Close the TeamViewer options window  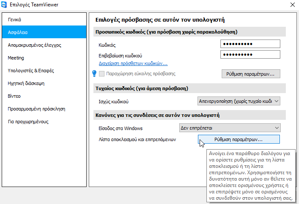(x=293, y=5)
